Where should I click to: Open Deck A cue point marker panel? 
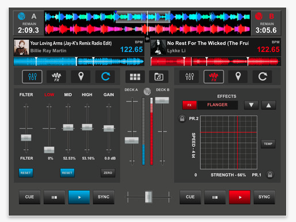(81, 77)
